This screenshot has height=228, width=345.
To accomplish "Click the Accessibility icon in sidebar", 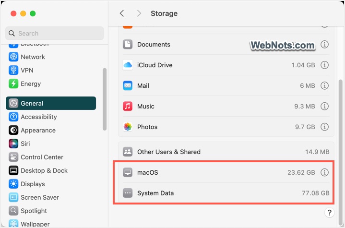I will [x=13, y=117].
